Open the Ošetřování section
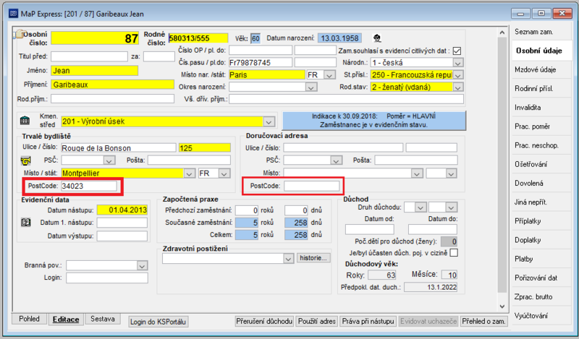The height and width of the screenshot is (339, 579). [541, 165]
